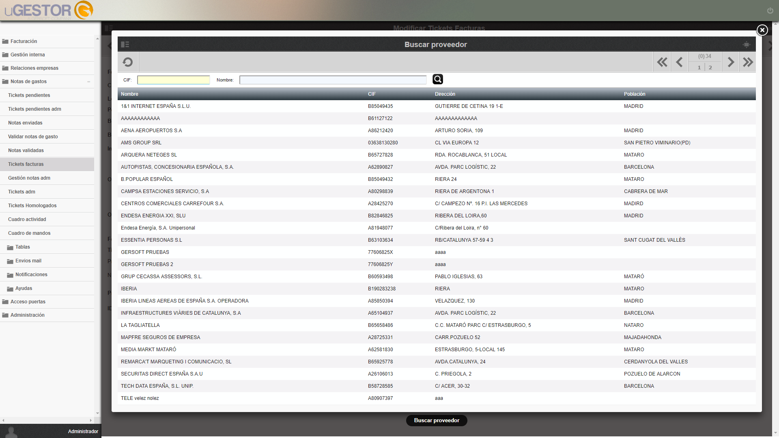
Task: Expand the Notificaciones subfolder
Action: pyautogui.click(x=47, y=275)
